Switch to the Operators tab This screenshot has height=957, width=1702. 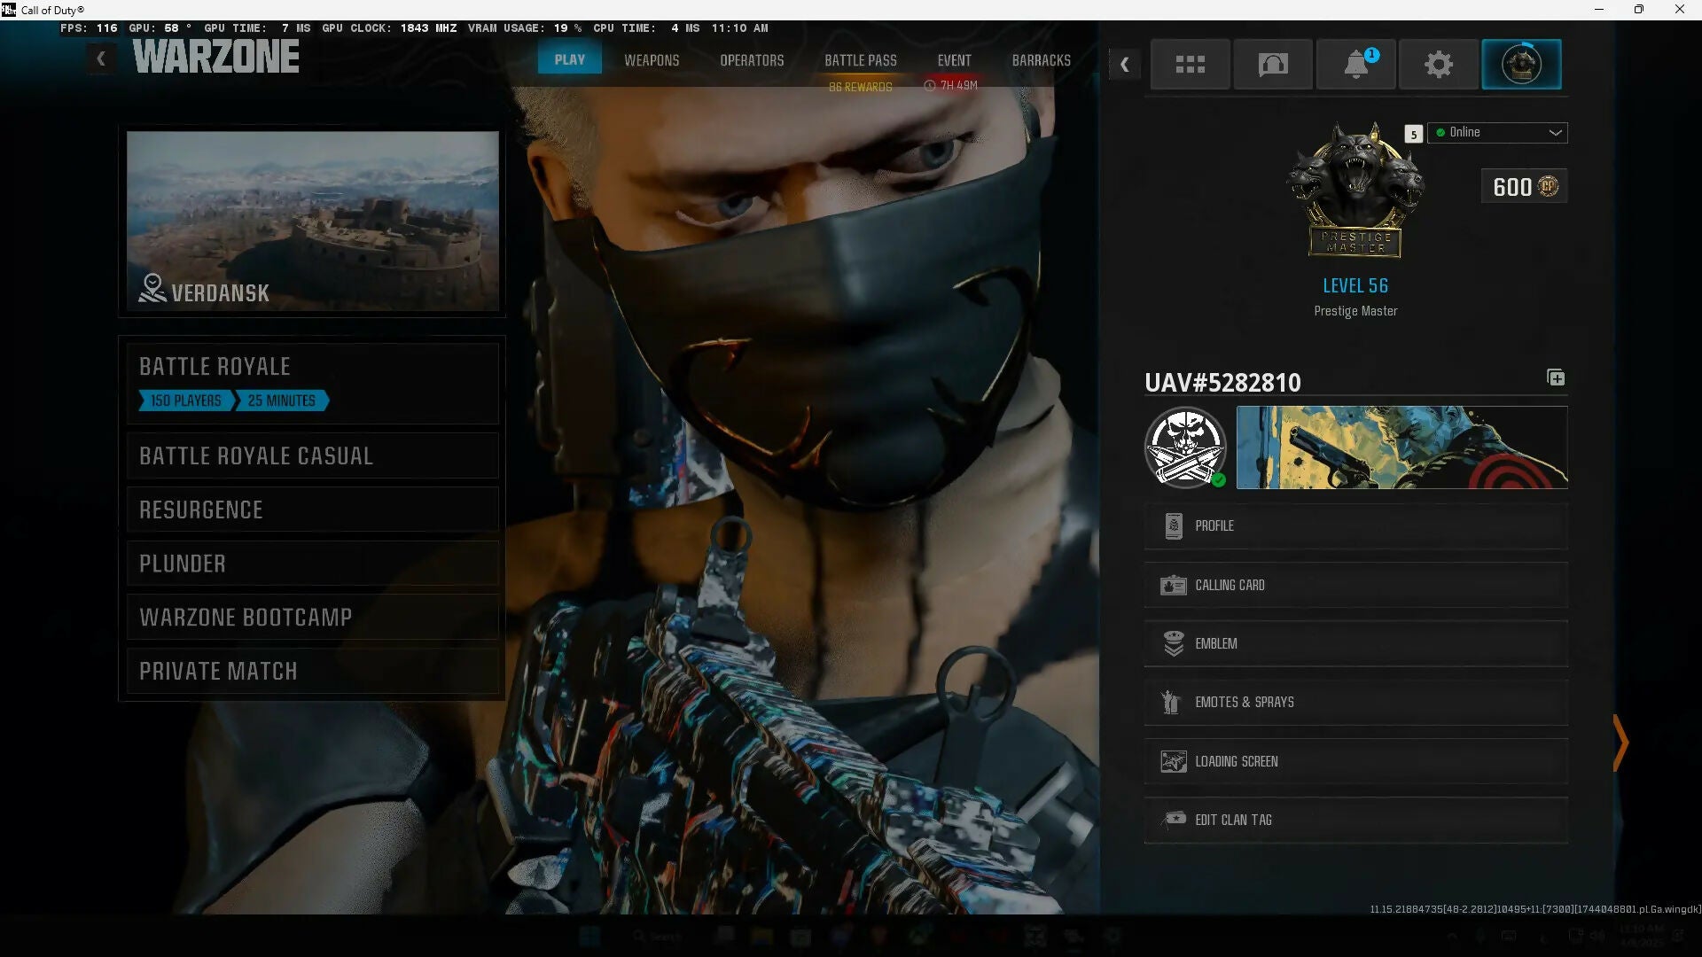click(752, 60)
